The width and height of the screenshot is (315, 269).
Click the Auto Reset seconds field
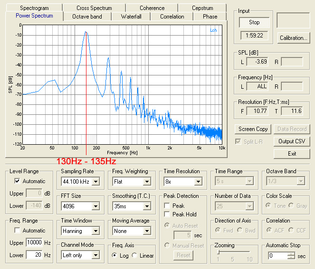(x=182, y=235)
